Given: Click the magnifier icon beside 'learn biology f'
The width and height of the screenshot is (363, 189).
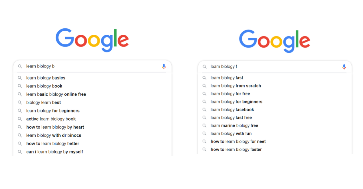Looking at the screenshot, I should click(204, 67).
